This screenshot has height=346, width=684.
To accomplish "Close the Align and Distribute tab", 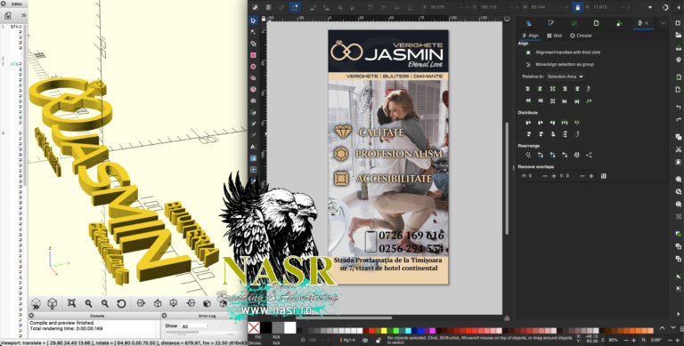I will [x=647, y=23].
